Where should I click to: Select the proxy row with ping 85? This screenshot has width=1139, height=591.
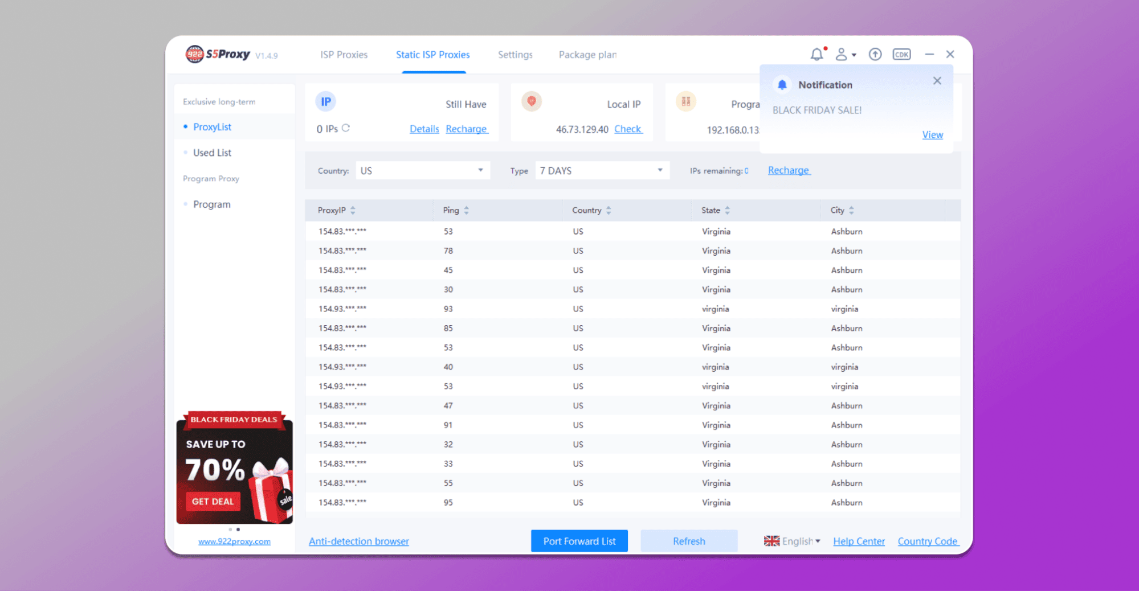632,328
